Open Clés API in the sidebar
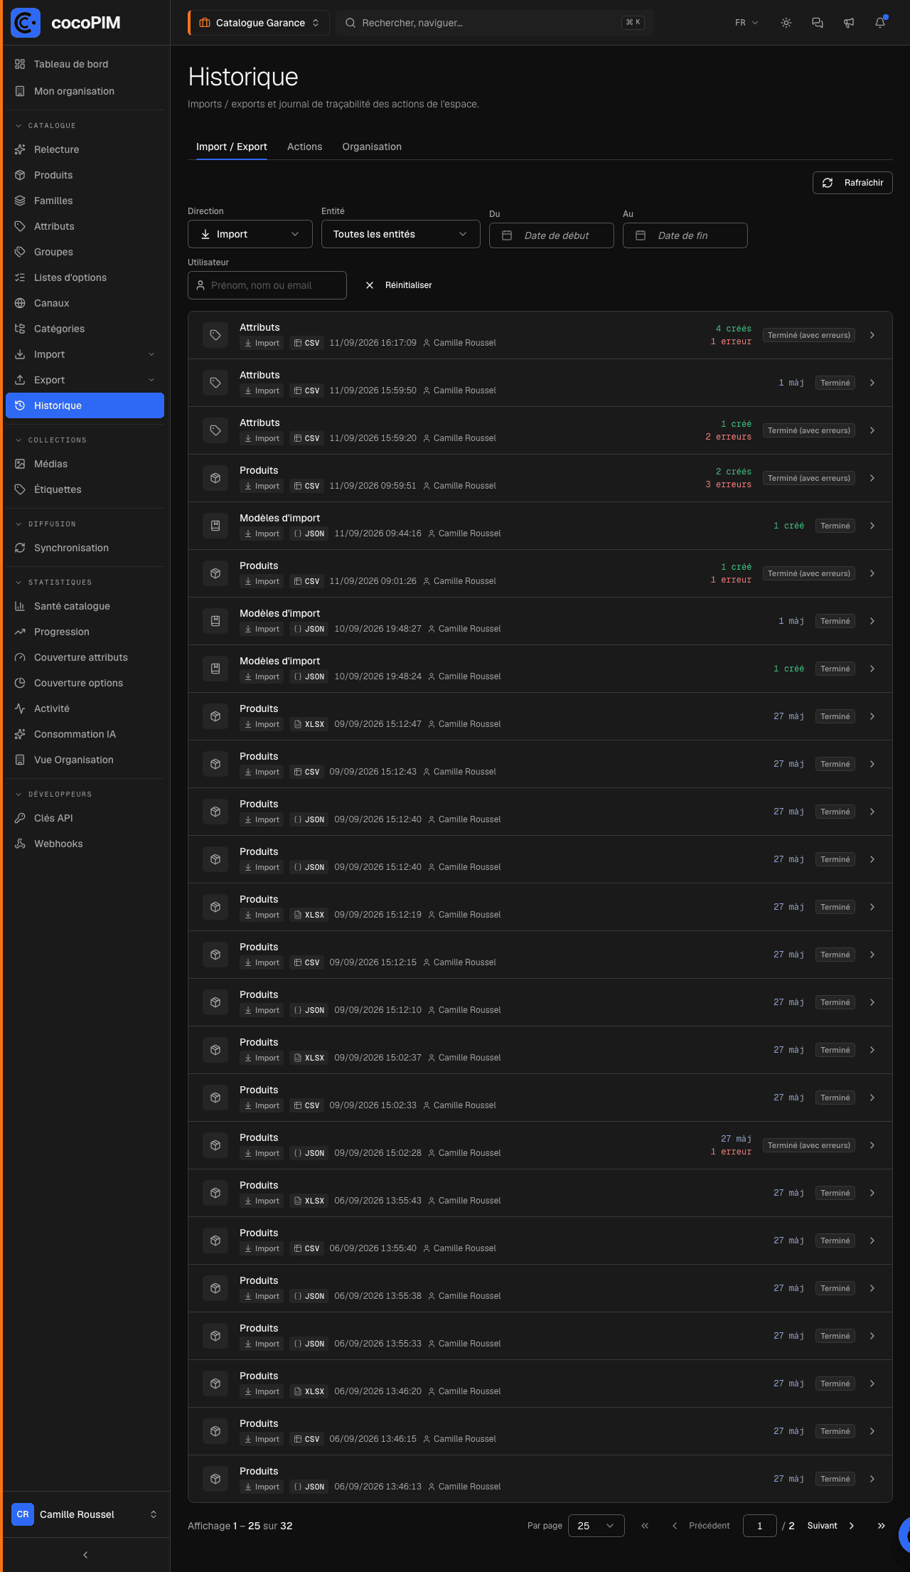The height and width of the screenshot is (1572, 910). pos(85,818)
